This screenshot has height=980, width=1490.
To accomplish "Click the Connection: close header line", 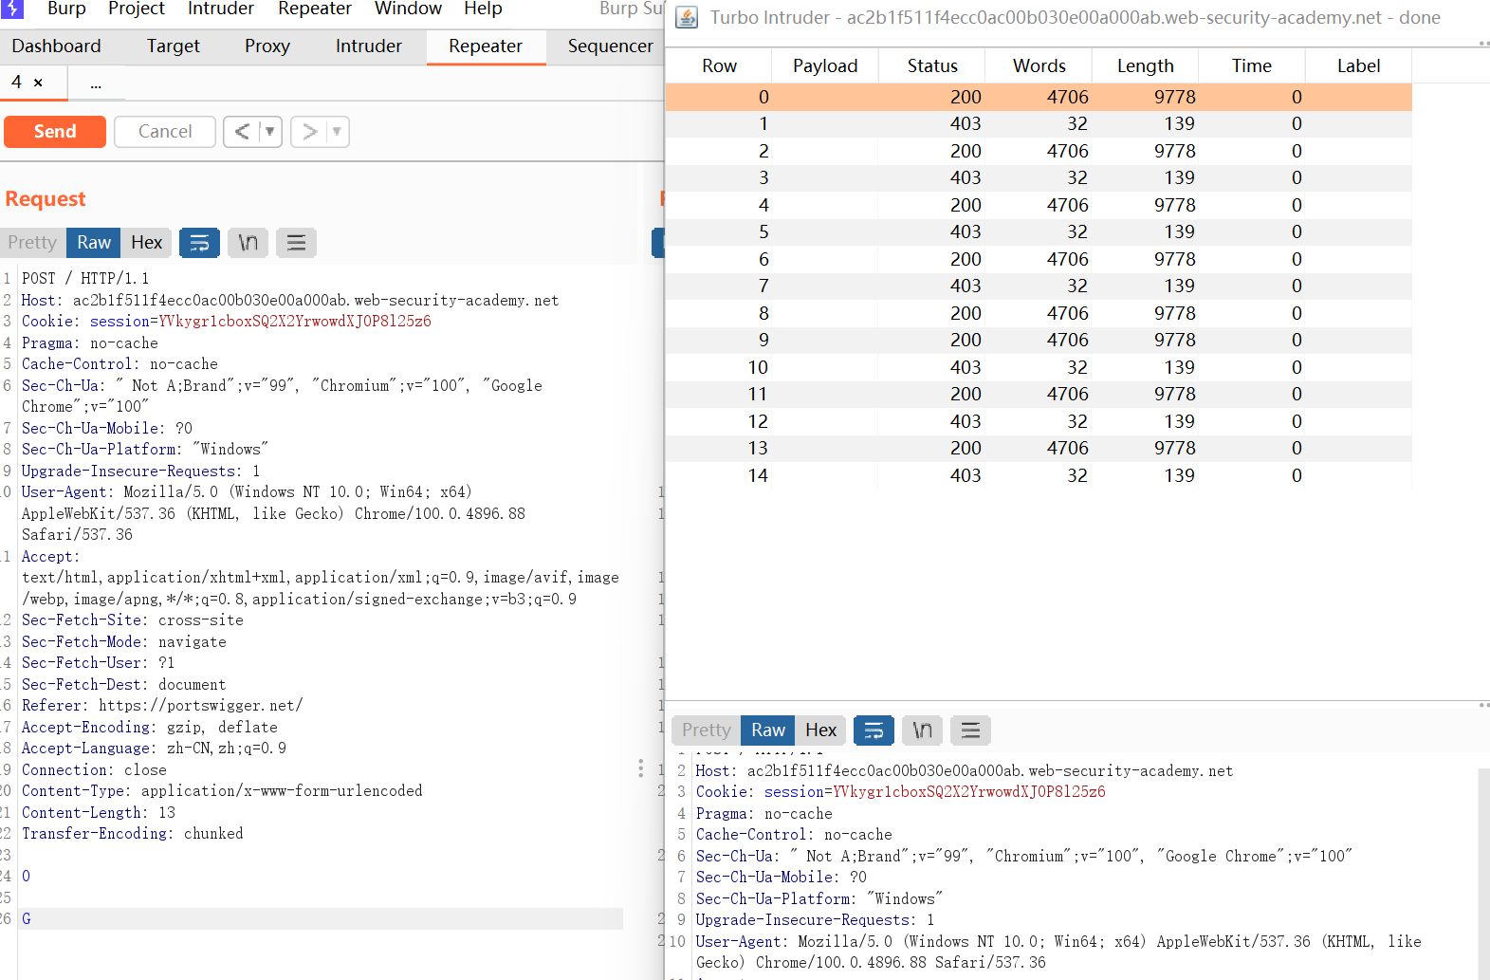I will click(94, 770).
